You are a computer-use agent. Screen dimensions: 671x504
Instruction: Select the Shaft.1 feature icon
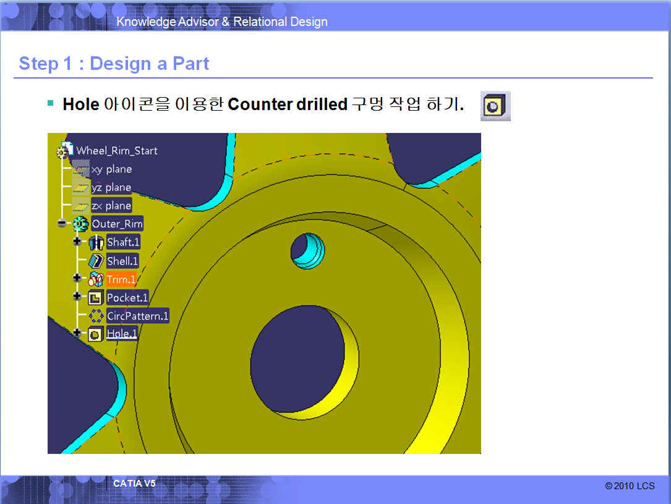tap(96, 242)
